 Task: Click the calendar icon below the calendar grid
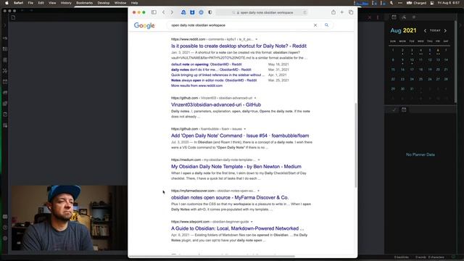pos(404,109)
